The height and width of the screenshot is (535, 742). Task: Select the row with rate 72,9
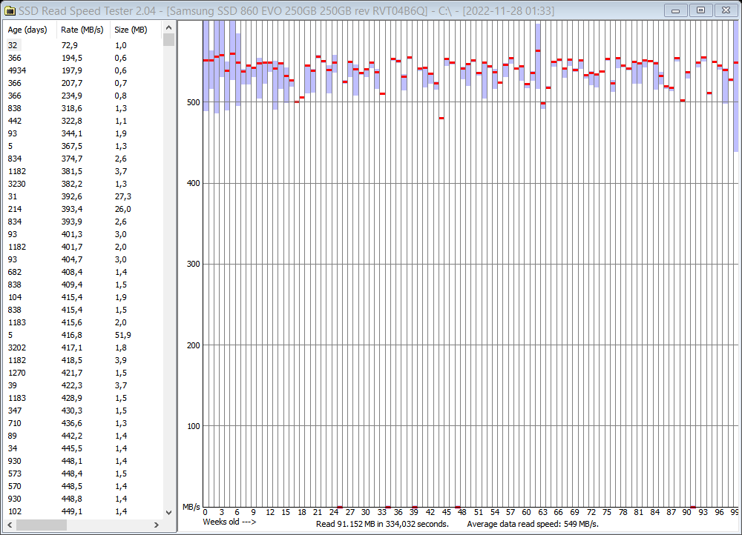click(x=83, y=45)
